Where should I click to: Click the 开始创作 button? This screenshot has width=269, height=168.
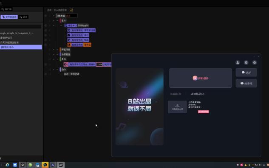(x=201, y=78)
